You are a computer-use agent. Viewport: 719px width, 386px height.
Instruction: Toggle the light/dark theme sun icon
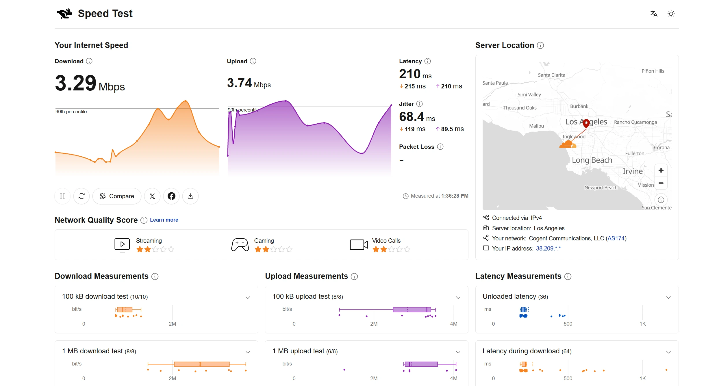pyautogui.click(x=671, y=14)
